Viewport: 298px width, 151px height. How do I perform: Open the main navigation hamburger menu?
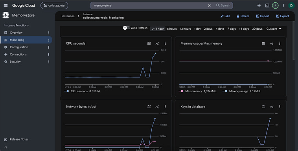(6, 5)
